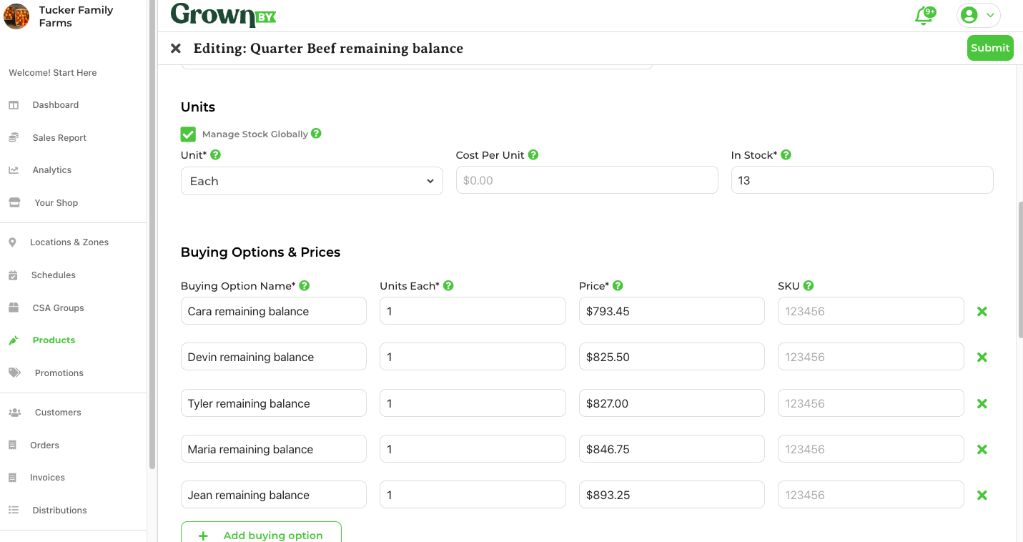Submit the product edits
This screenshot has width=1023, height=542.
[x=990, y=48]
